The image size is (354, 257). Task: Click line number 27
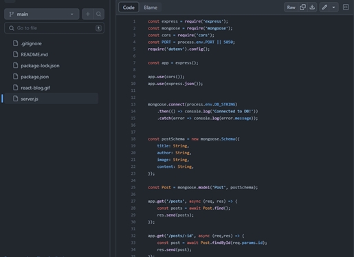133,201
